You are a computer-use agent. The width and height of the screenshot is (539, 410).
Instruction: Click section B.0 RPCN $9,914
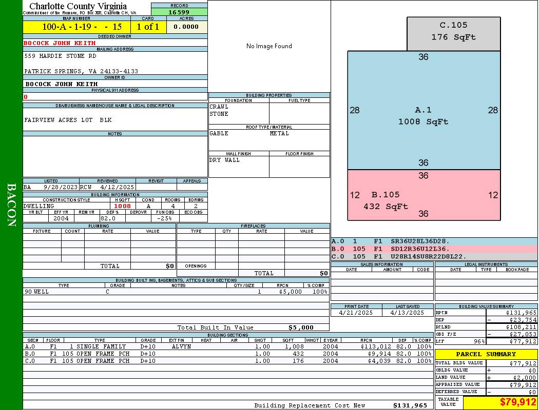pyautogui.click(x=380, y=354)
